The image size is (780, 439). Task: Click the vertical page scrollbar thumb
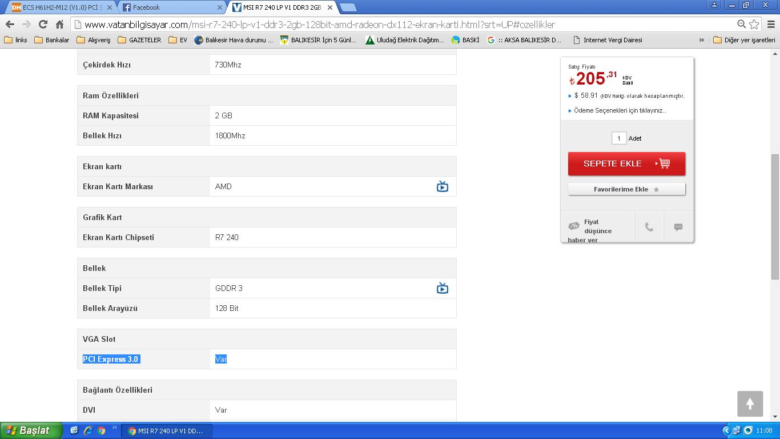click(775, 217)
